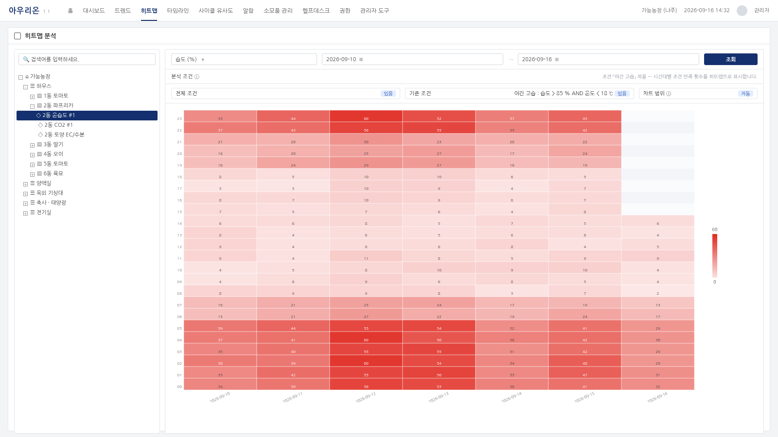
Task: Click the heatmap color scale legend bar
Action: 715,256
